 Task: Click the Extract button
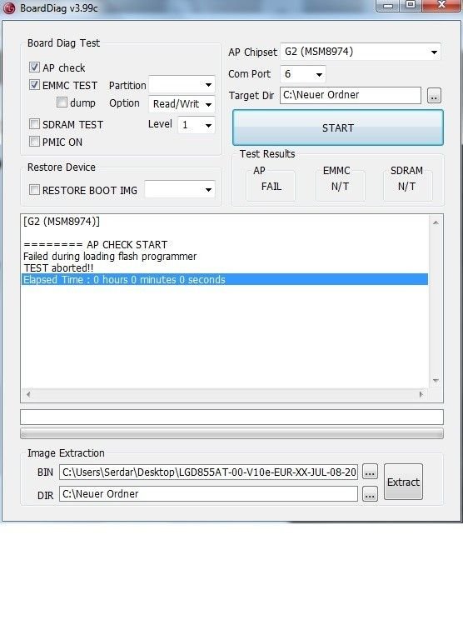click(x=403, y=482)
